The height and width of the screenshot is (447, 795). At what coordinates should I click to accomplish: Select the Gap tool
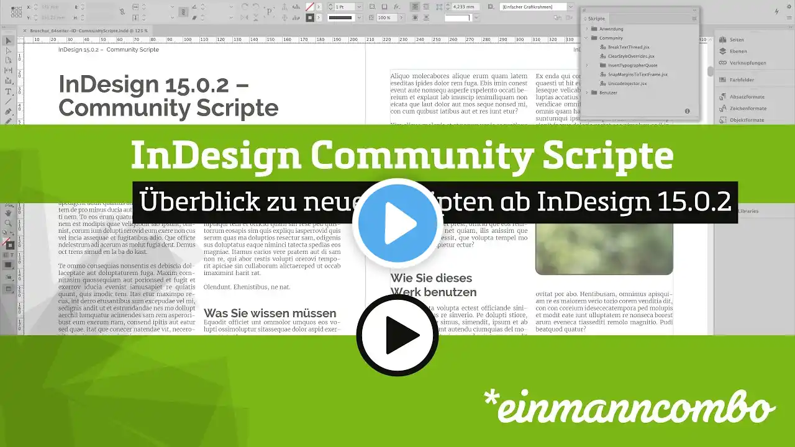[9, 71]
